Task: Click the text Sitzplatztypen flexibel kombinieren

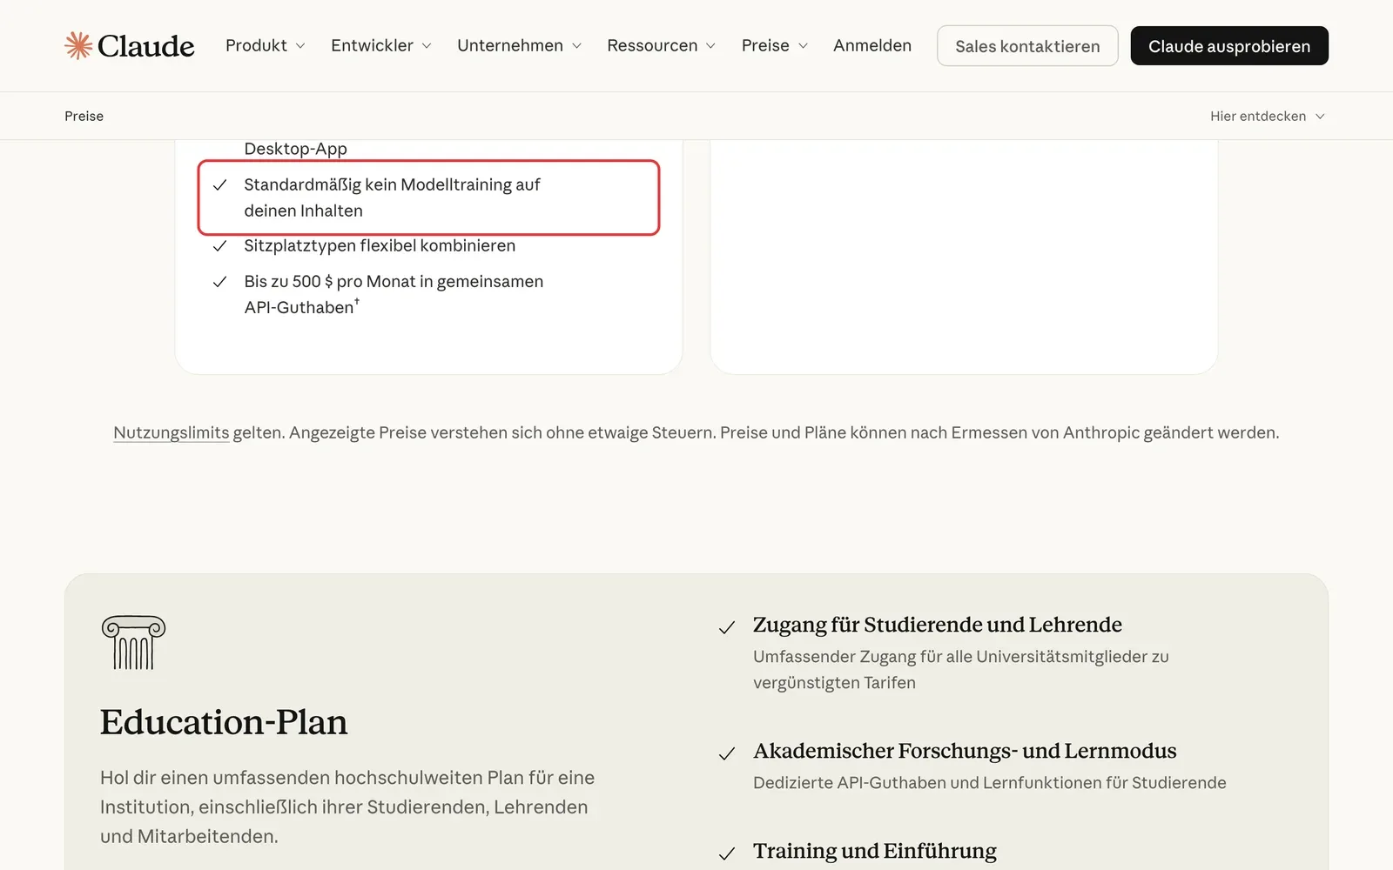Action: coord(380,245)
